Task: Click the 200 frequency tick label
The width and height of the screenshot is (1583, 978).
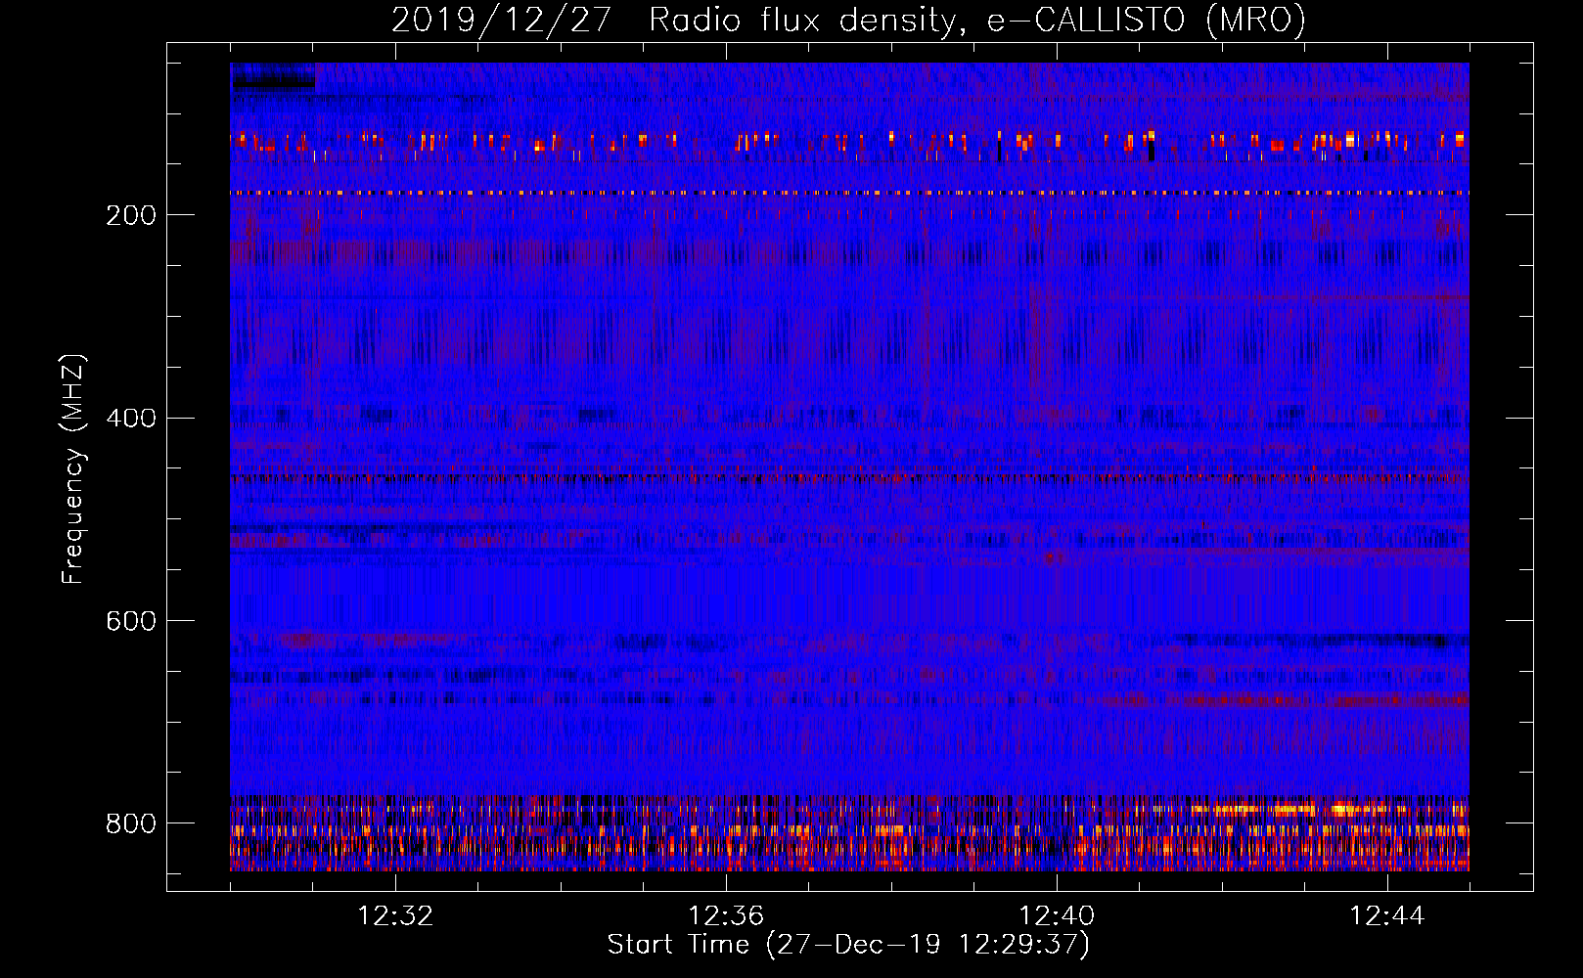Action: coord(130,215)
